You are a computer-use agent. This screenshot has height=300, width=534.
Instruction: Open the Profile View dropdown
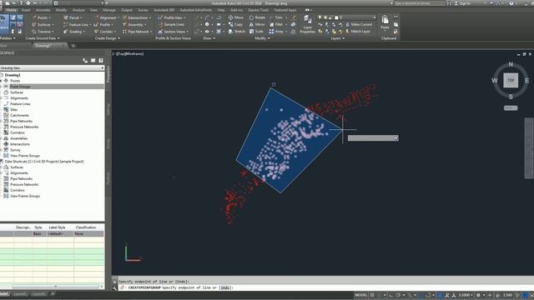click(173, 17)
